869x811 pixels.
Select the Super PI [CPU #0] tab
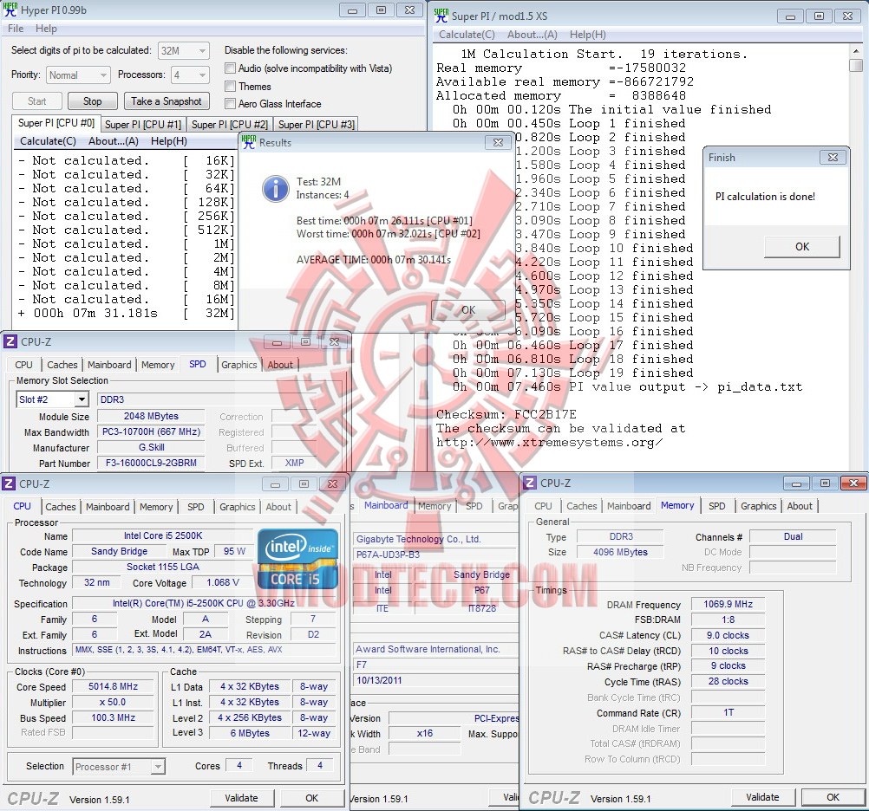pos(56,123)
